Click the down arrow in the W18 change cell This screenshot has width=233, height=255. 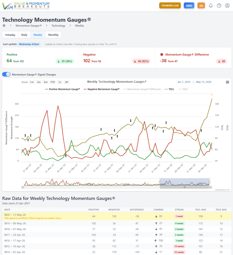[156, 229]
